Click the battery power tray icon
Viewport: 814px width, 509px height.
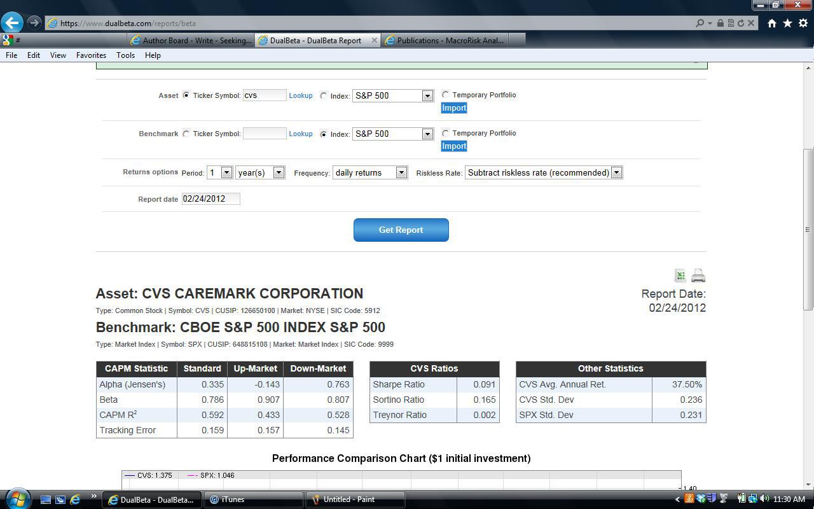(x=742, y=499)
